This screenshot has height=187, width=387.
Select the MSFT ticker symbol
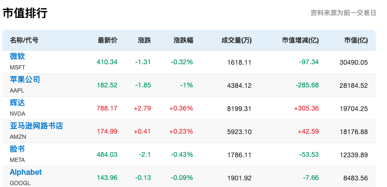point(17,68)
